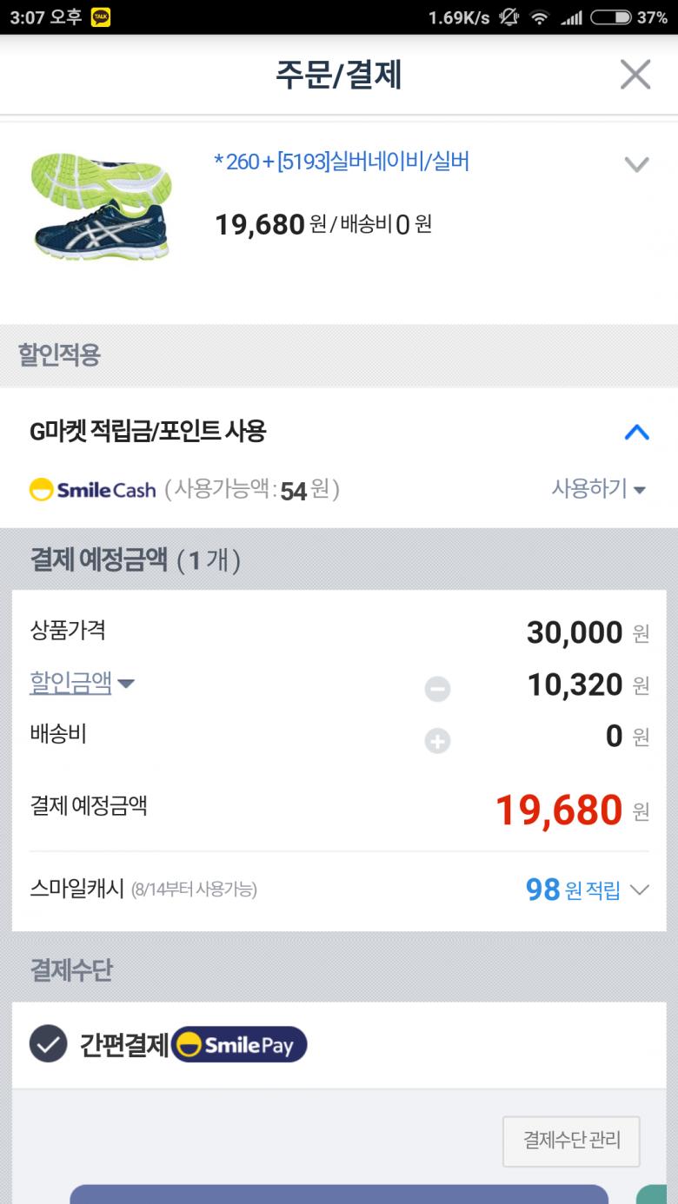The width and height of the screenshot is (678, 1204).
Task: Tap the SmilePay logo badge
Action: 239,1044
